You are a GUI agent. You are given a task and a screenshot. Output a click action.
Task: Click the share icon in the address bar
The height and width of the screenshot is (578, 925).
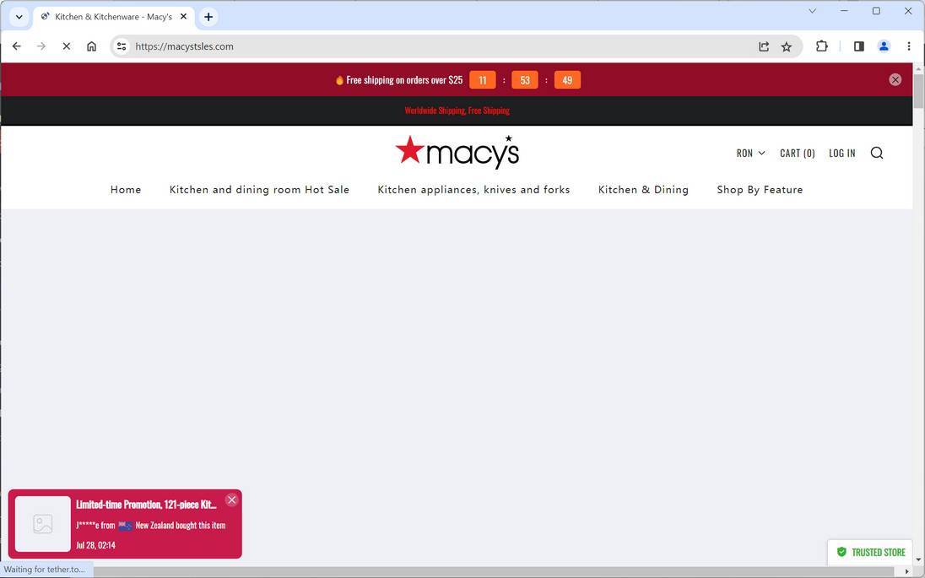[763, 46]
